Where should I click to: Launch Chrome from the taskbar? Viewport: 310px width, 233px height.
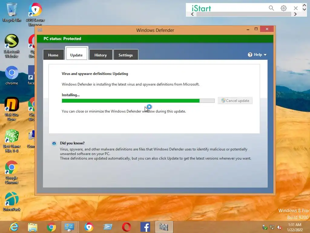pyautogui.click(x=51, y=227)
